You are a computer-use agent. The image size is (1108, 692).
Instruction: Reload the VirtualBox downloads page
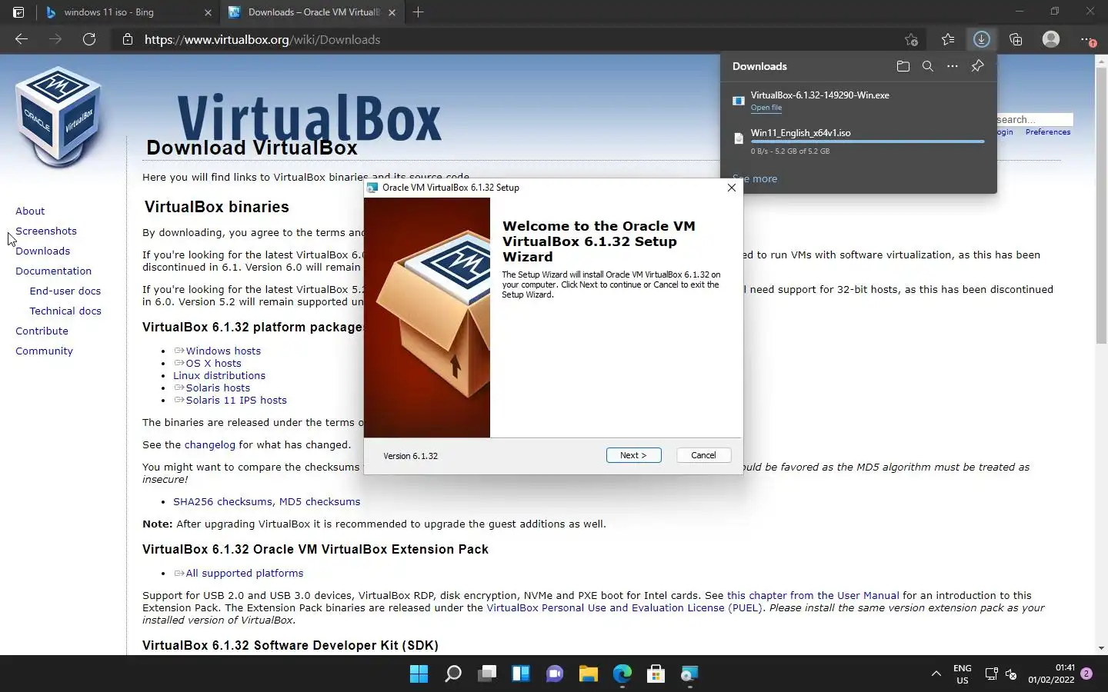(89, 39)
